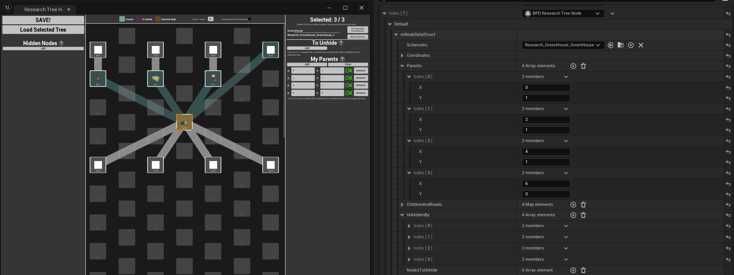Open BPD Research Tree Node class dropdown

pos(563,14)
